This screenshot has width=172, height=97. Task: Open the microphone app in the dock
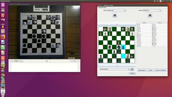click(x=3, y=21)
